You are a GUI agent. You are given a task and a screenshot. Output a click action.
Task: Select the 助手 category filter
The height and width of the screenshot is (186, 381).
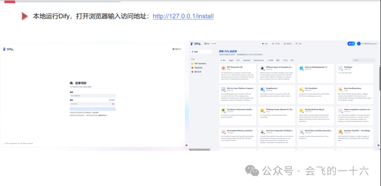point(238,60)
